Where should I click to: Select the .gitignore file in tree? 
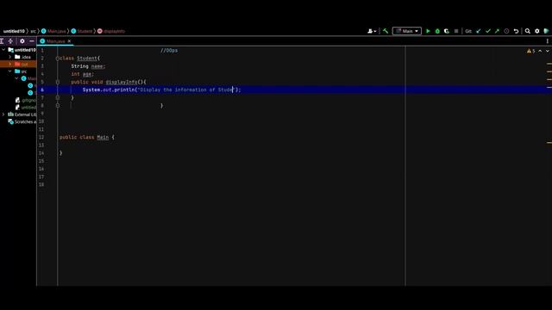pyautogui.click(x=26, y=100)
